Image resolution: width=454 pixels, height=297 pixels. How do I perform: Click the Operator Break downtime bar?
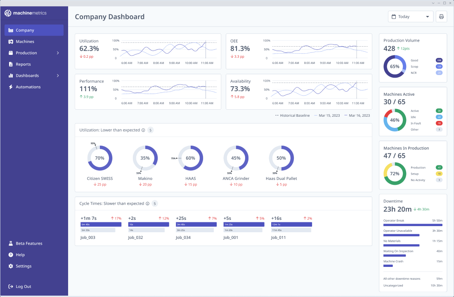pyautogui.click(x=413, y=225)
